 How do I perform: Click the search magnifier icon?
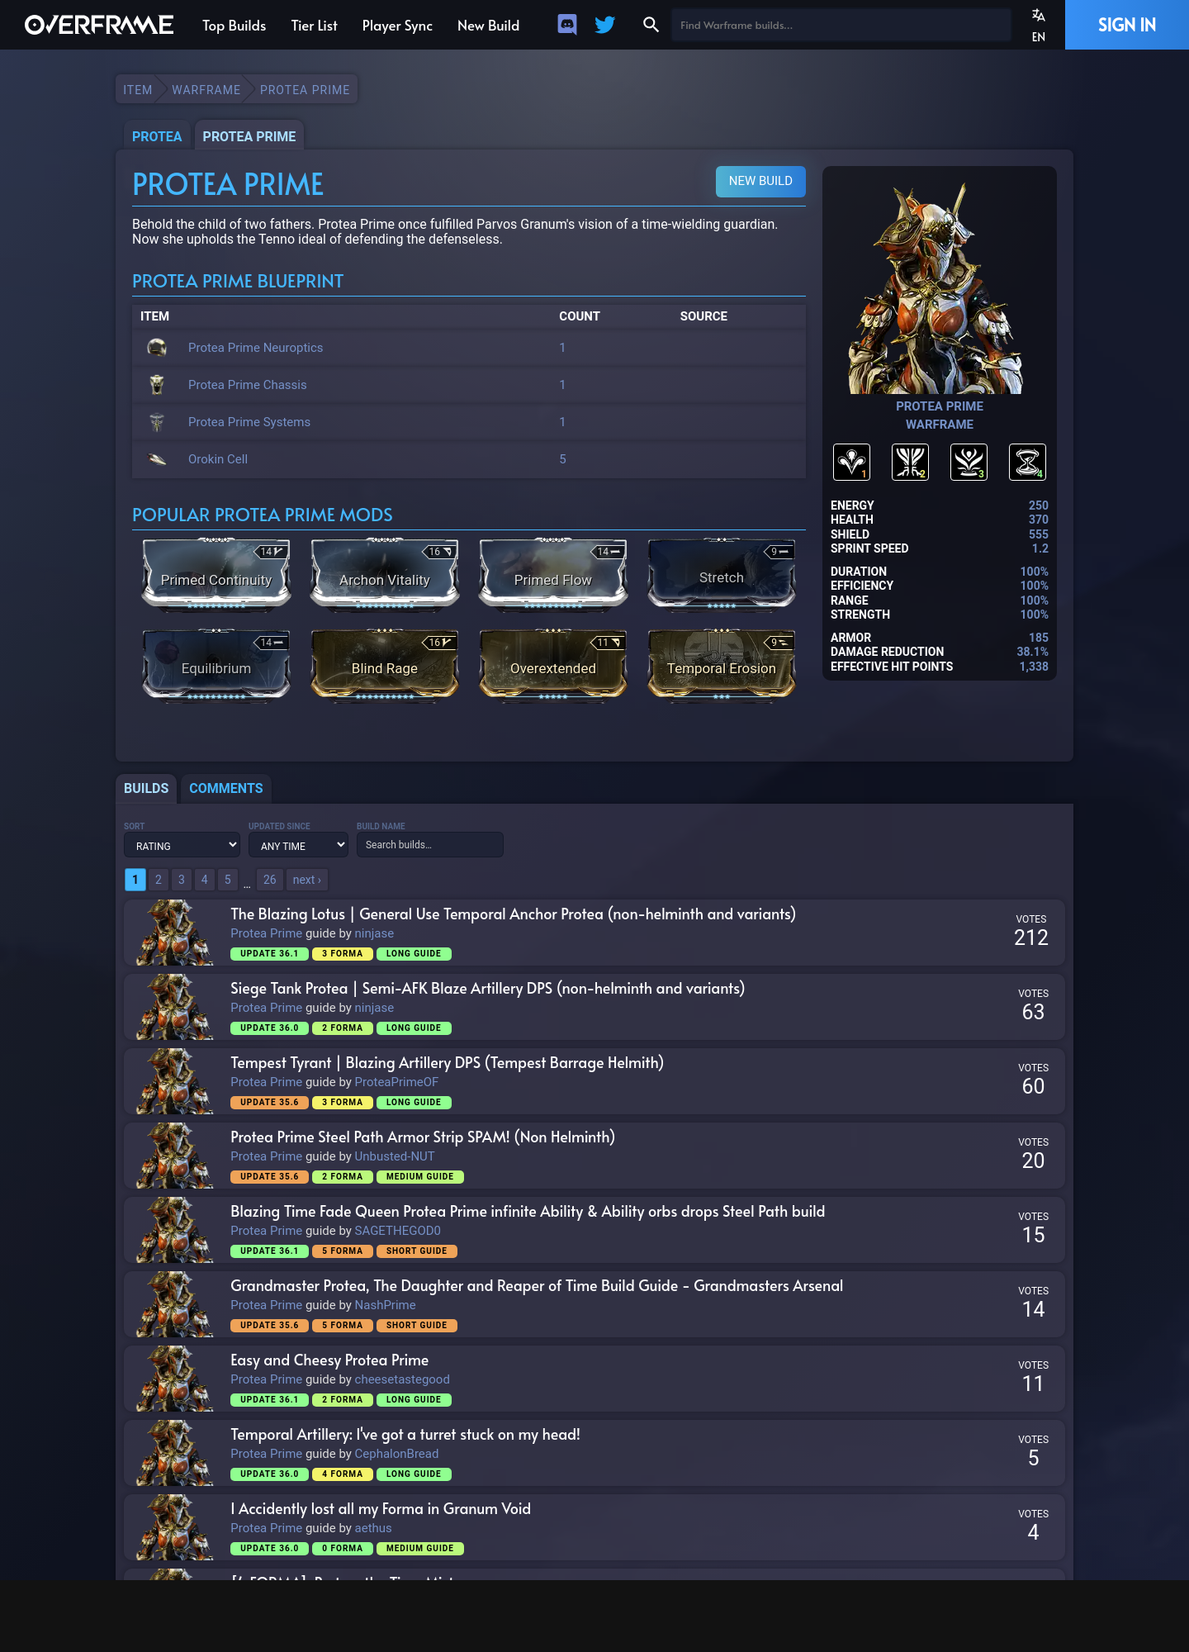point(651,25)
